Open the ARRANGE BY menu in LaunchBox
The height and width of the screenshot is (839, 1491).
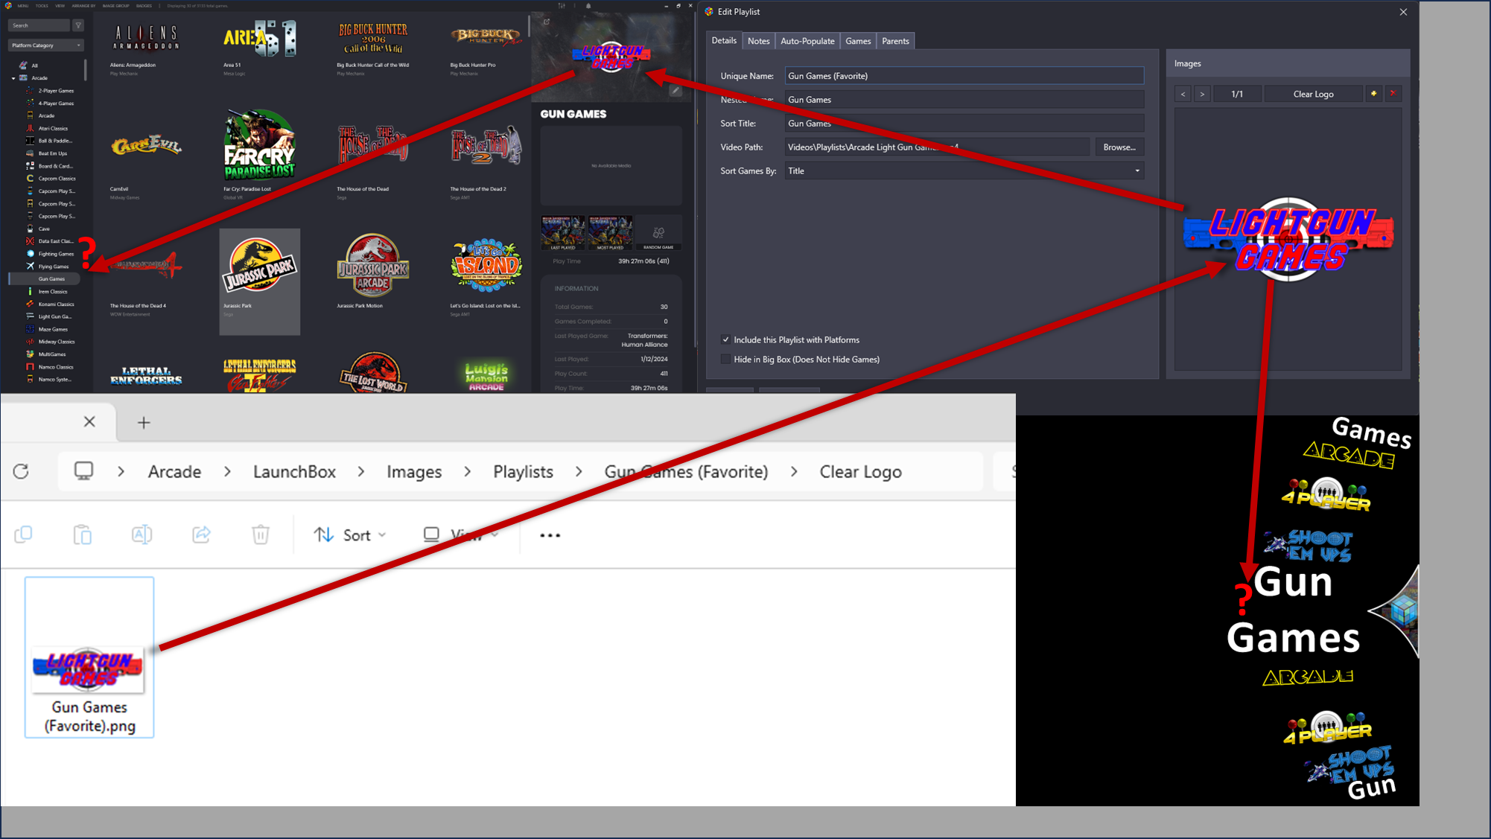[83, 6]
